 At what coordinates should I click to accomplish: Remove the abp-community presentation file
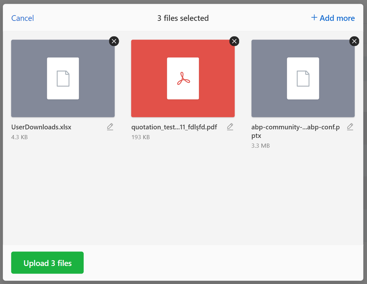354,41
